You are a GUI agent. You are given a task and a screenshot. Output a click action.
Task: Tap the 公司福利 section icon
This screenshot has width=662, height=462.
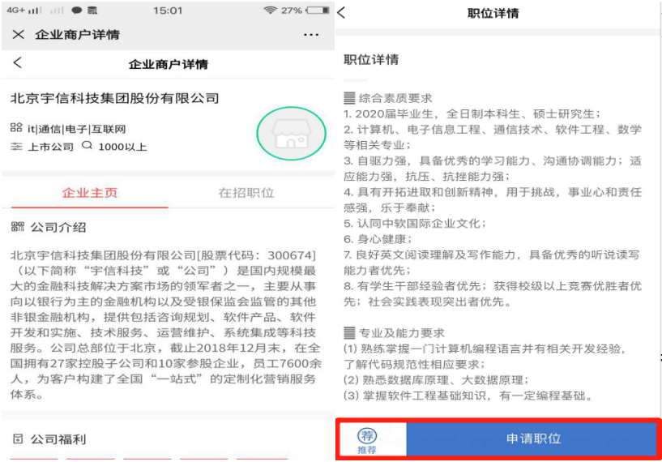click(17, 438)
